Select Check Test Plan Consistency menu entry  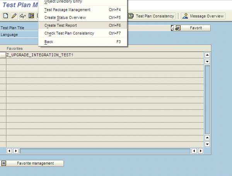click(69, 33)
